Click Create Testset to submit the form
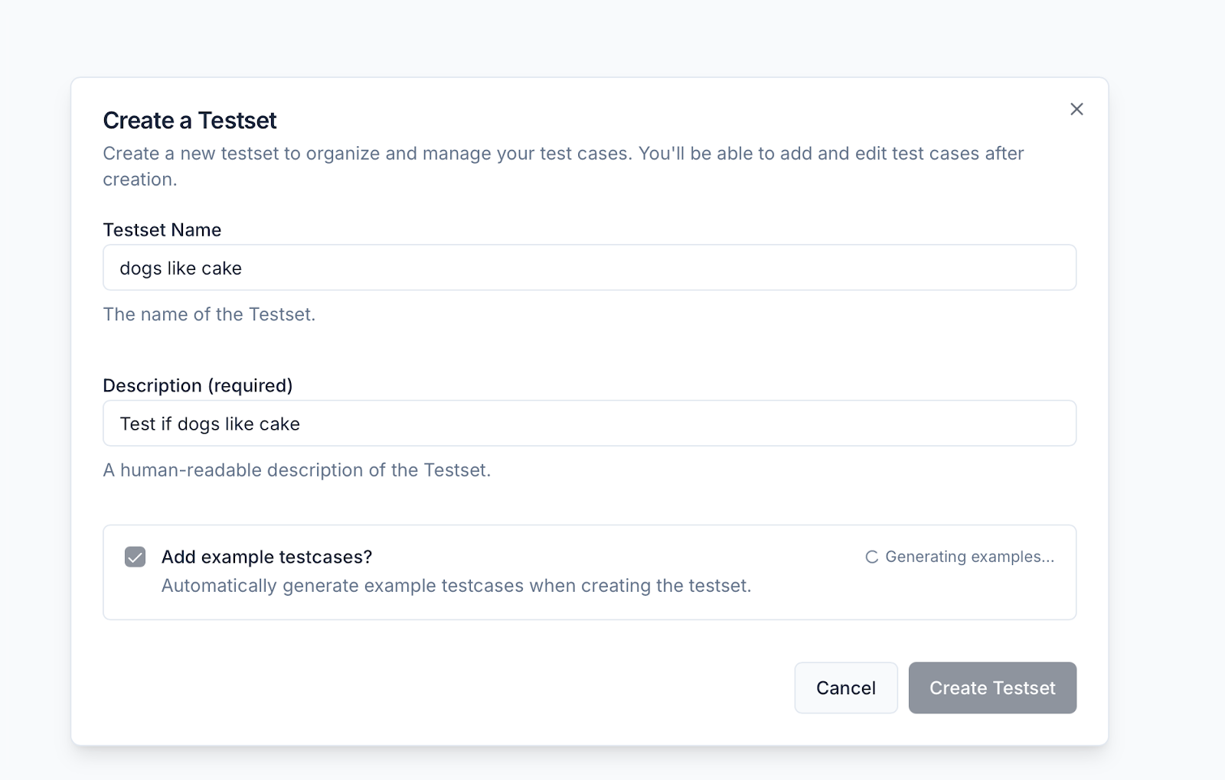Viewport: 1225px width, 780px height. point(991,687)
